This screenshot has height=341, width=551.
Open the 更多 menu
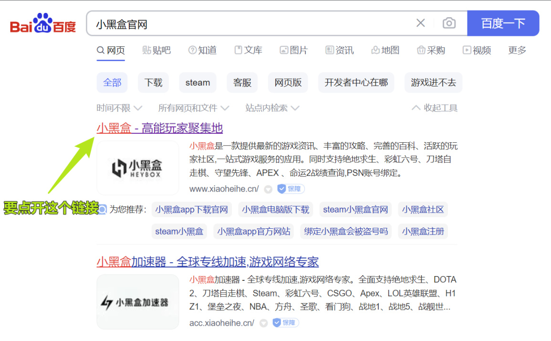(x=517, y=50)
